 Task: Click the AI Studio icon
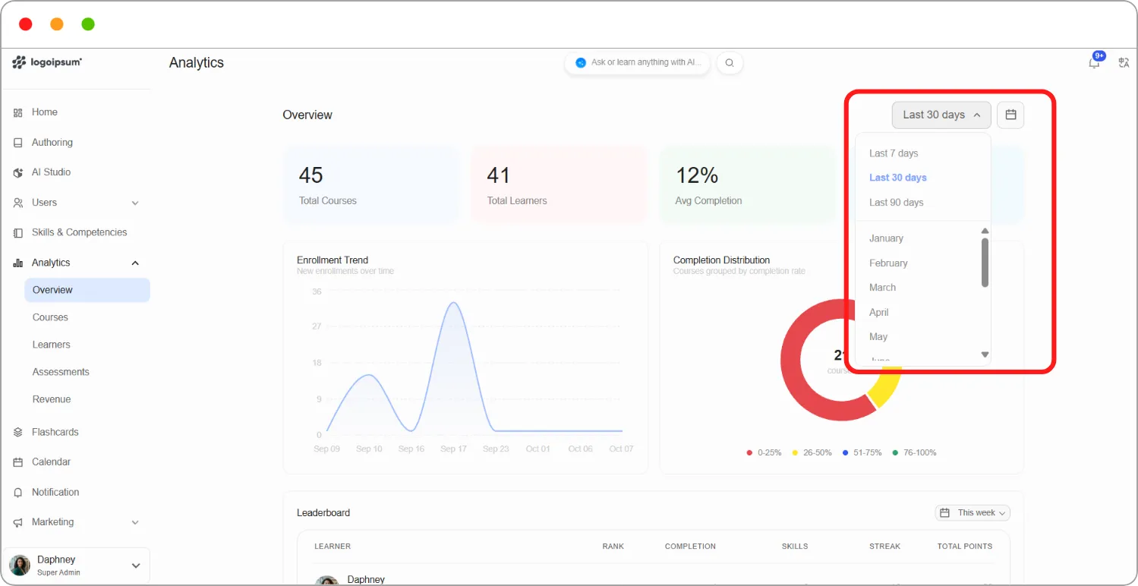click(x=18, y=172)
